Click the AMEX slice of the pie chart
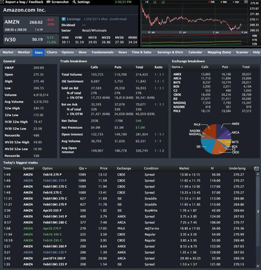 point(221,130)
